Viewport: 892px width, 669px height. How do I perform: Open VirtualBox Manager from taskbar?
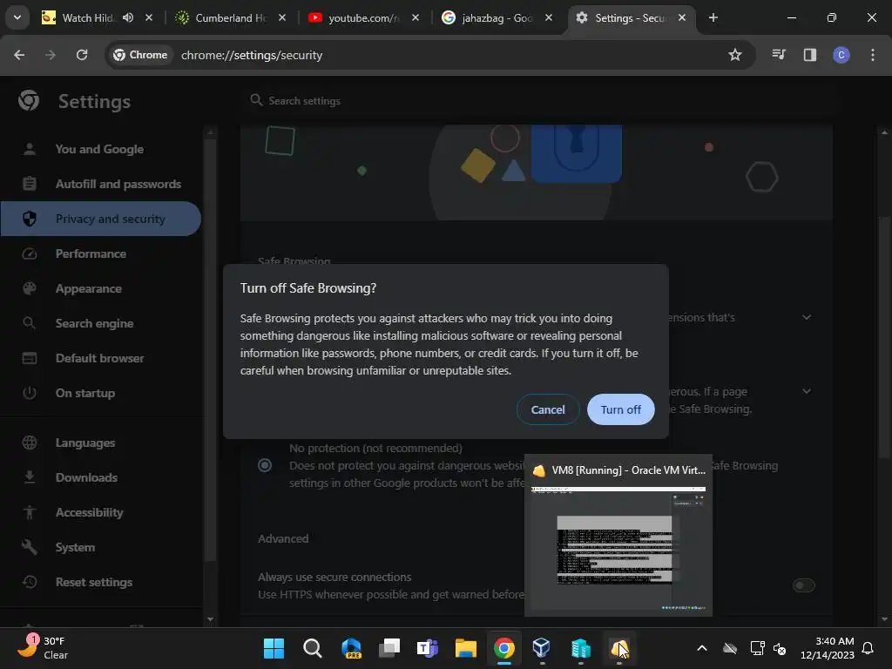coord(542,648)
